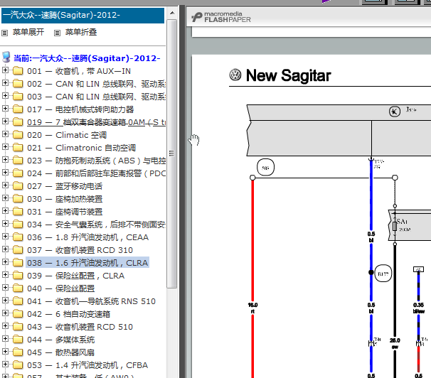Click the folder icon for 019 7 档双离合器变速箱
Viewport: 431px width, 378px height.
pos(18,121)
